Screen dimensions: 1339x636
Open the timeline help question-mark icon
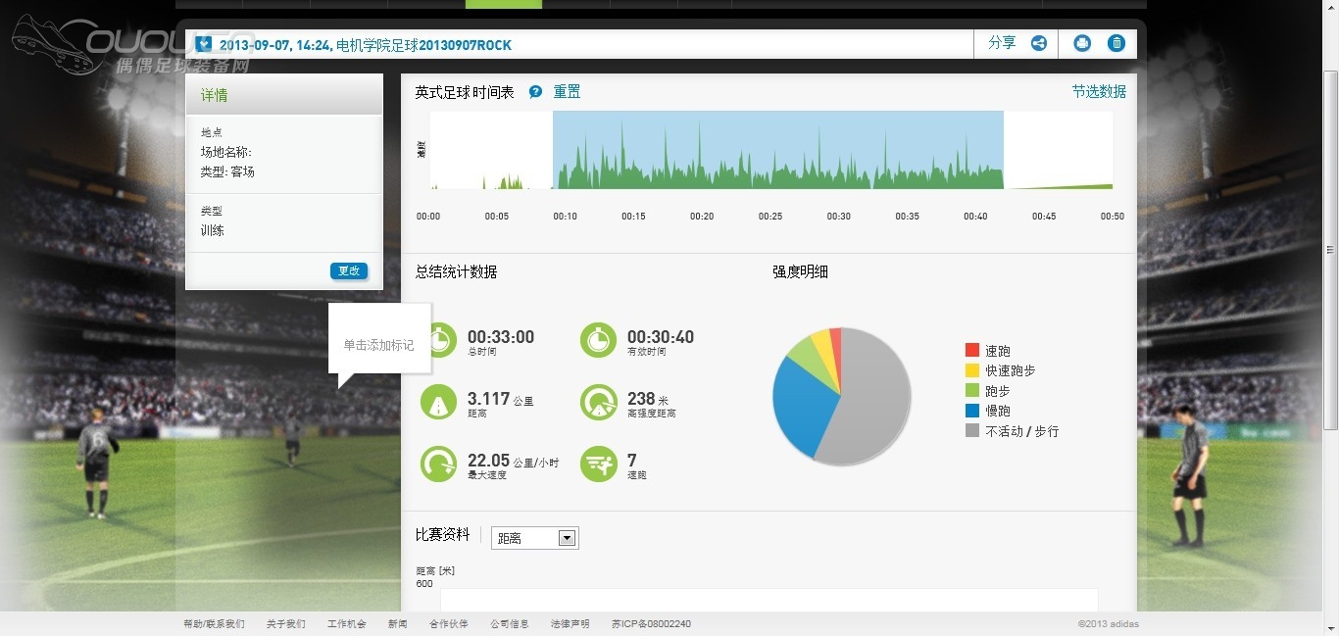click(535, 92)
